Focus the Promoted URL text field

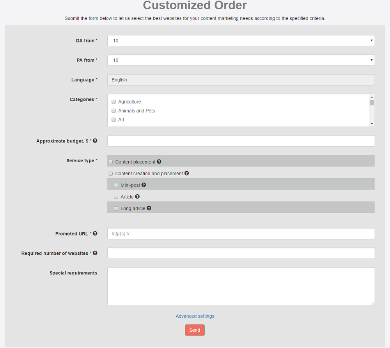[x=241, y=234]
